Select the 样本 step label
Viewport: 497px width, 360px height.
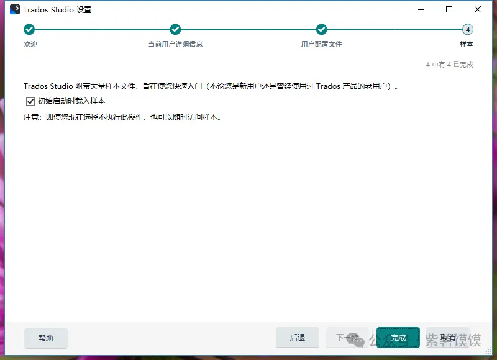click(x=467, y=44)
